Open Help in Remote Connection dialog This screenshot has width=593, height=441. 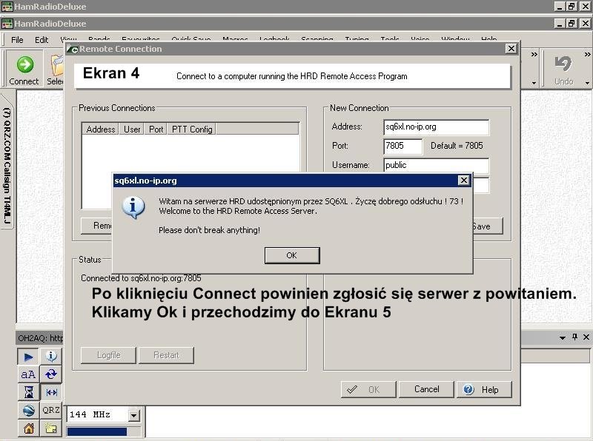(x=484, y=389)
